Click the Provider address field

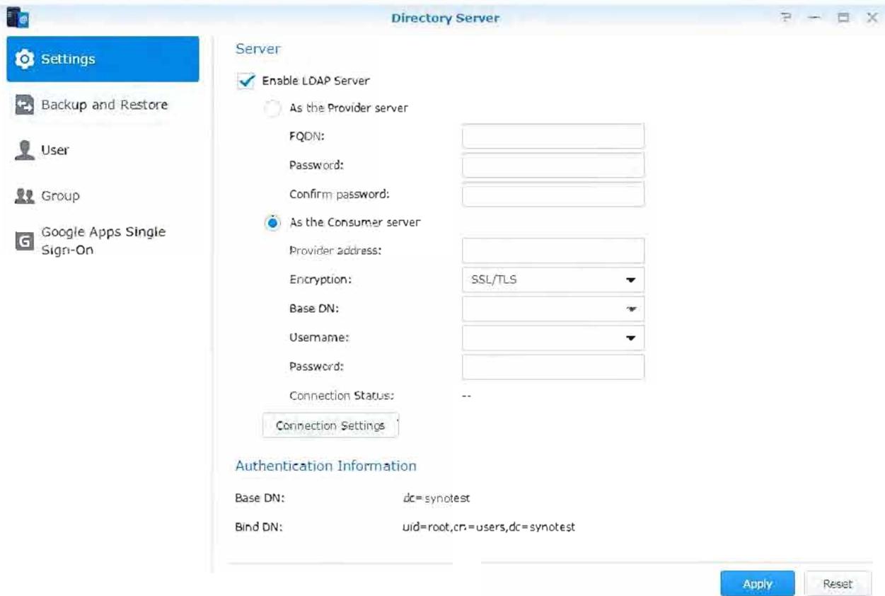click(x=553, y=251)
